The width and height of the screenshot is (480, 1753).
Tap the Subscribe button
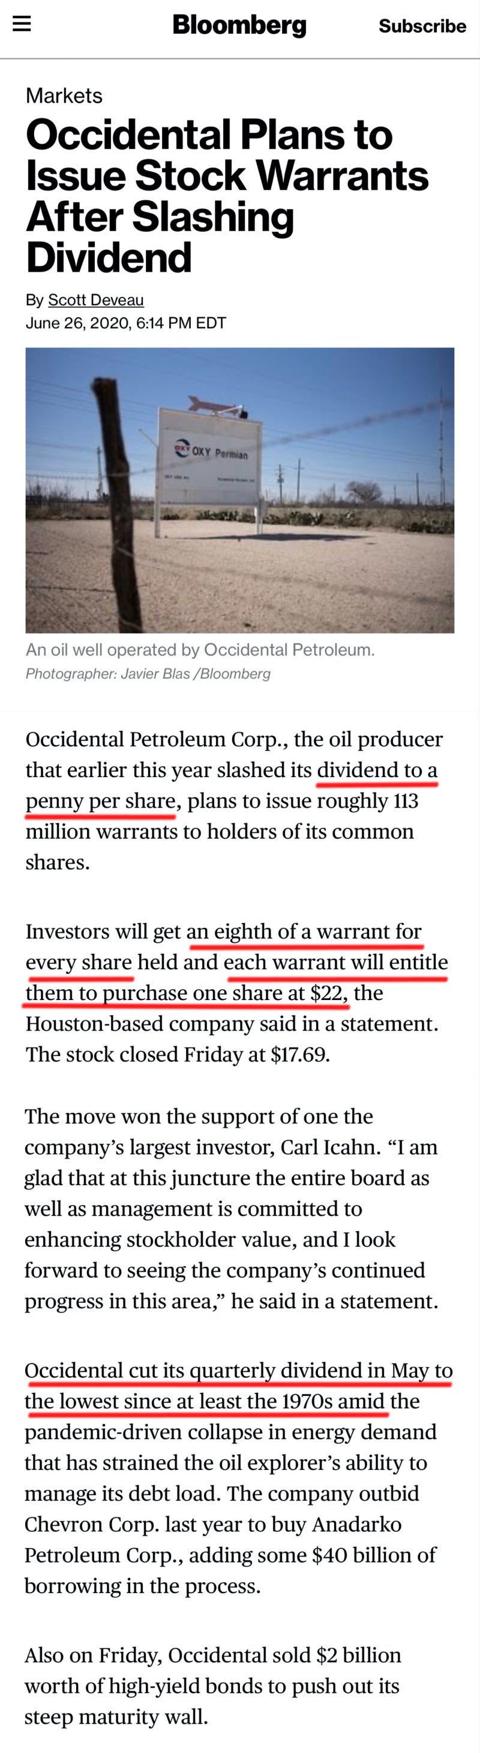[422, 26]
